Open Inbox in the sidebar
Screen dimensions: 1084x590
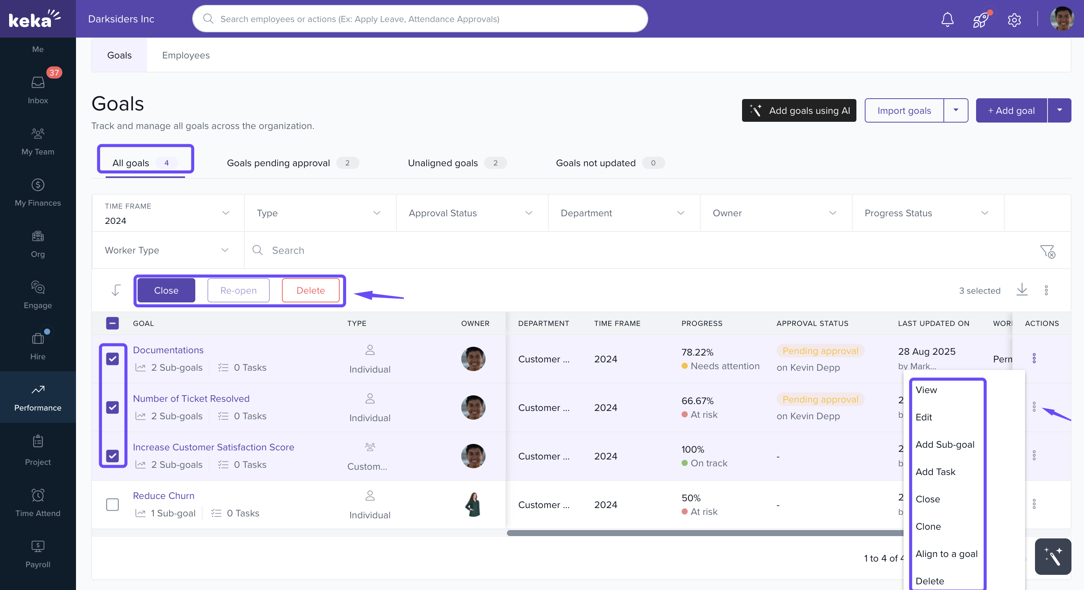38,90
